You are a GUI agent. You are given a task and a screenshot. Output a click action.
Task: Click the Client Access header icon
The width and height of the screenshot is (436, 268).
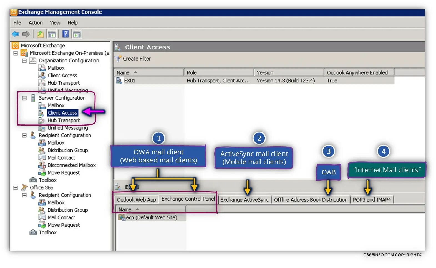(x=118, y=47)
